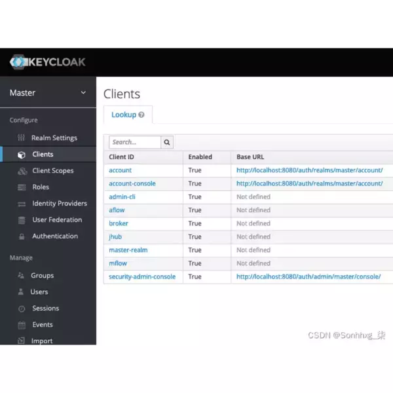Open Users management page
393x393 pixels.
[x=39, y=291]
